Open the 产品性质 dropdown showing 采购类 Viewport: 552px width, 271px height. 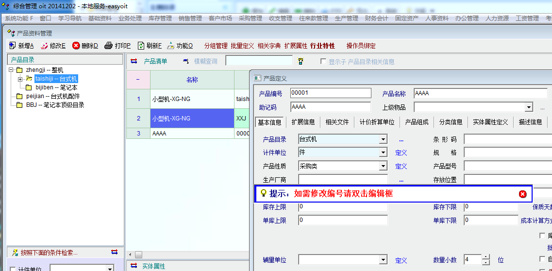tap(383, 166)
